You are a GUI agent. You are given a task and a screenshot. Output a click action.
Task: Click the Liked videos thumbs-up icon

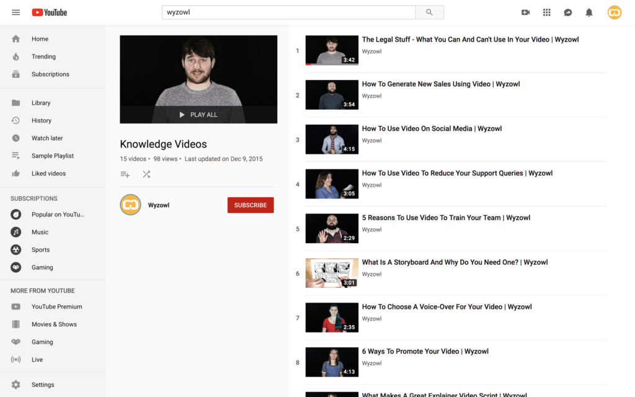[16, 174]
